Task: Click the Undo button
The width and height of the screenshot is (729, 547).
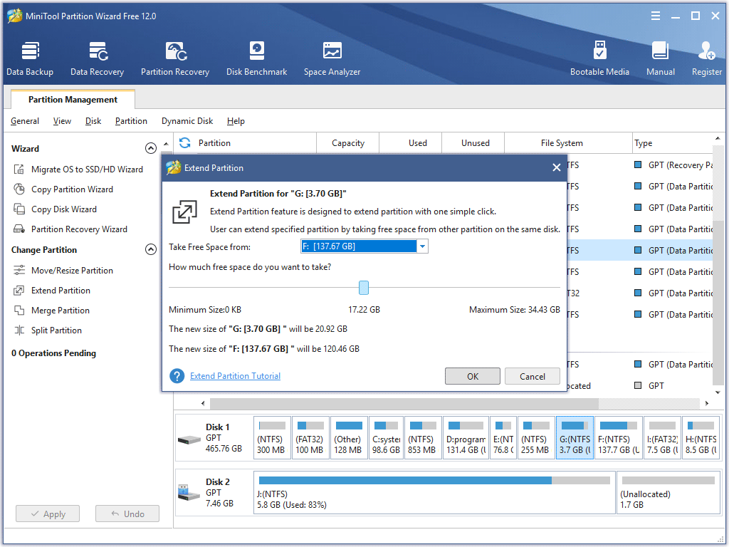Action: pos(127,514)
